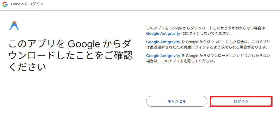Open Google Antigravity link before にログインしないでください
Viewport: 280px width, 114px height.
tap(163, 33)
